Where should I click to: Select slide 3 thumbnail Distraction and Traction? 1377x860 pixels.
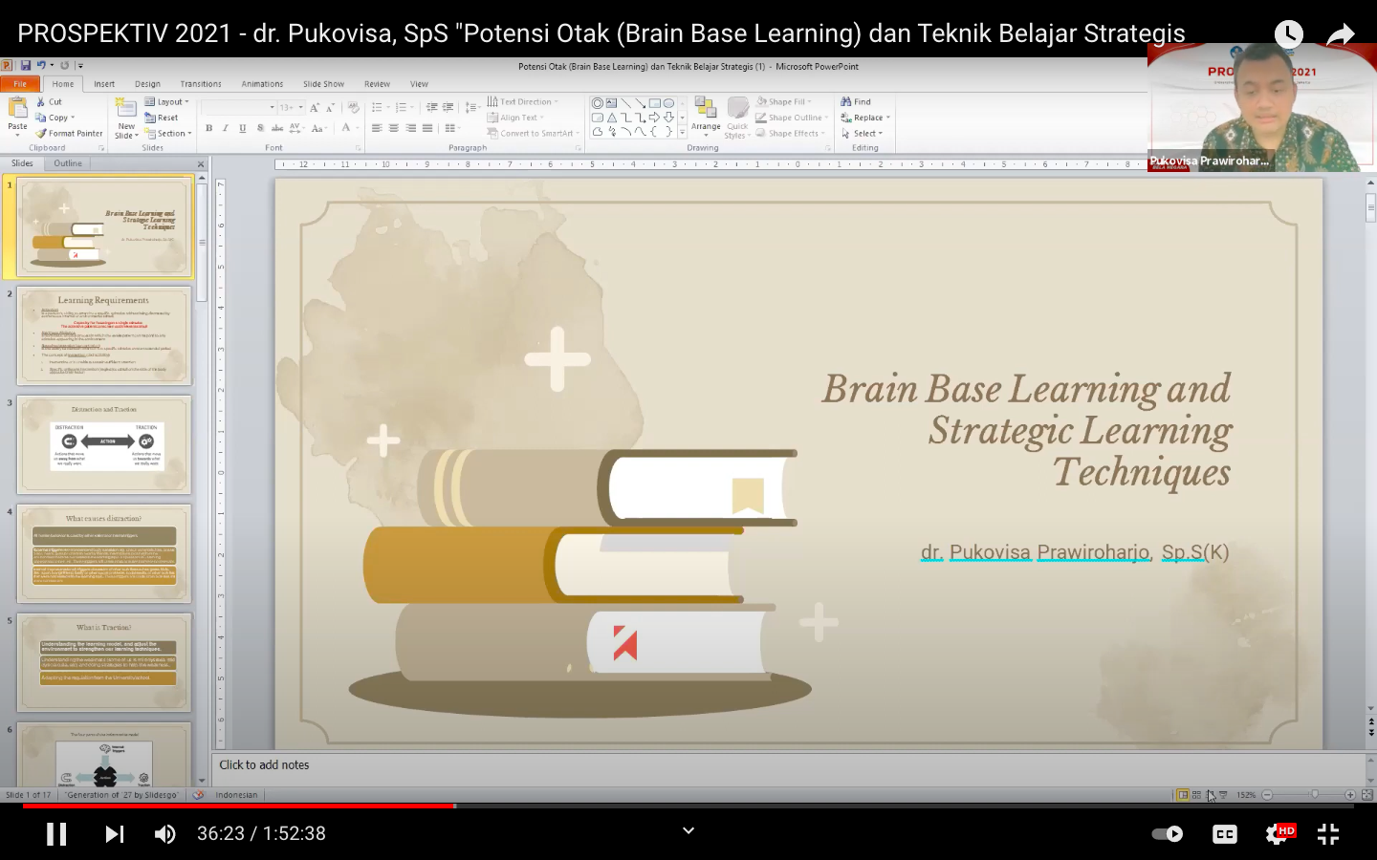(x=105, y=444)
